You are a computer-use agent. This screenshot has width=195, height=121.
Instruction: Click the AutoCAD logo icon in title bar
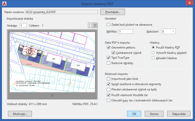5,4
